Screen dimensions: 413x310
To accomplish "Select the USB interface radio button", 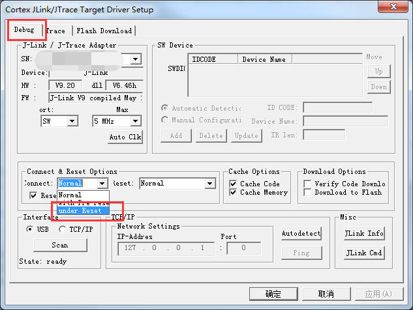I will (x=30, y=229).
